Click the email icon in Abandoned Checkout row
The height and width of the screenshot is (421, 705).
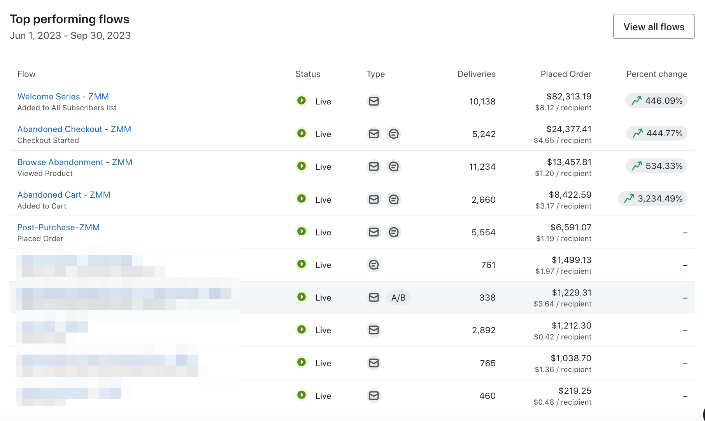point(374,134)
